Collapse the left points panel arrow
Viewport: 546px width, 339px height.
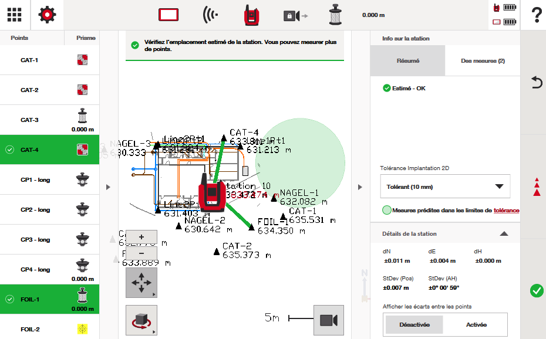(x=108, y=187)
